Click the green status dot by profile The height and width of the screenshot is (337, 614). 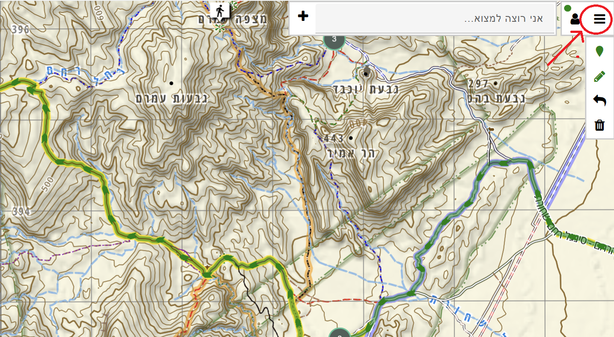point(568,8)
